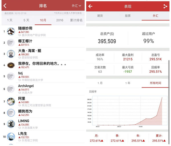This screenshot has height=146, width=171.
Task: Open the 累计排名 tab
Action: point(76,20)
